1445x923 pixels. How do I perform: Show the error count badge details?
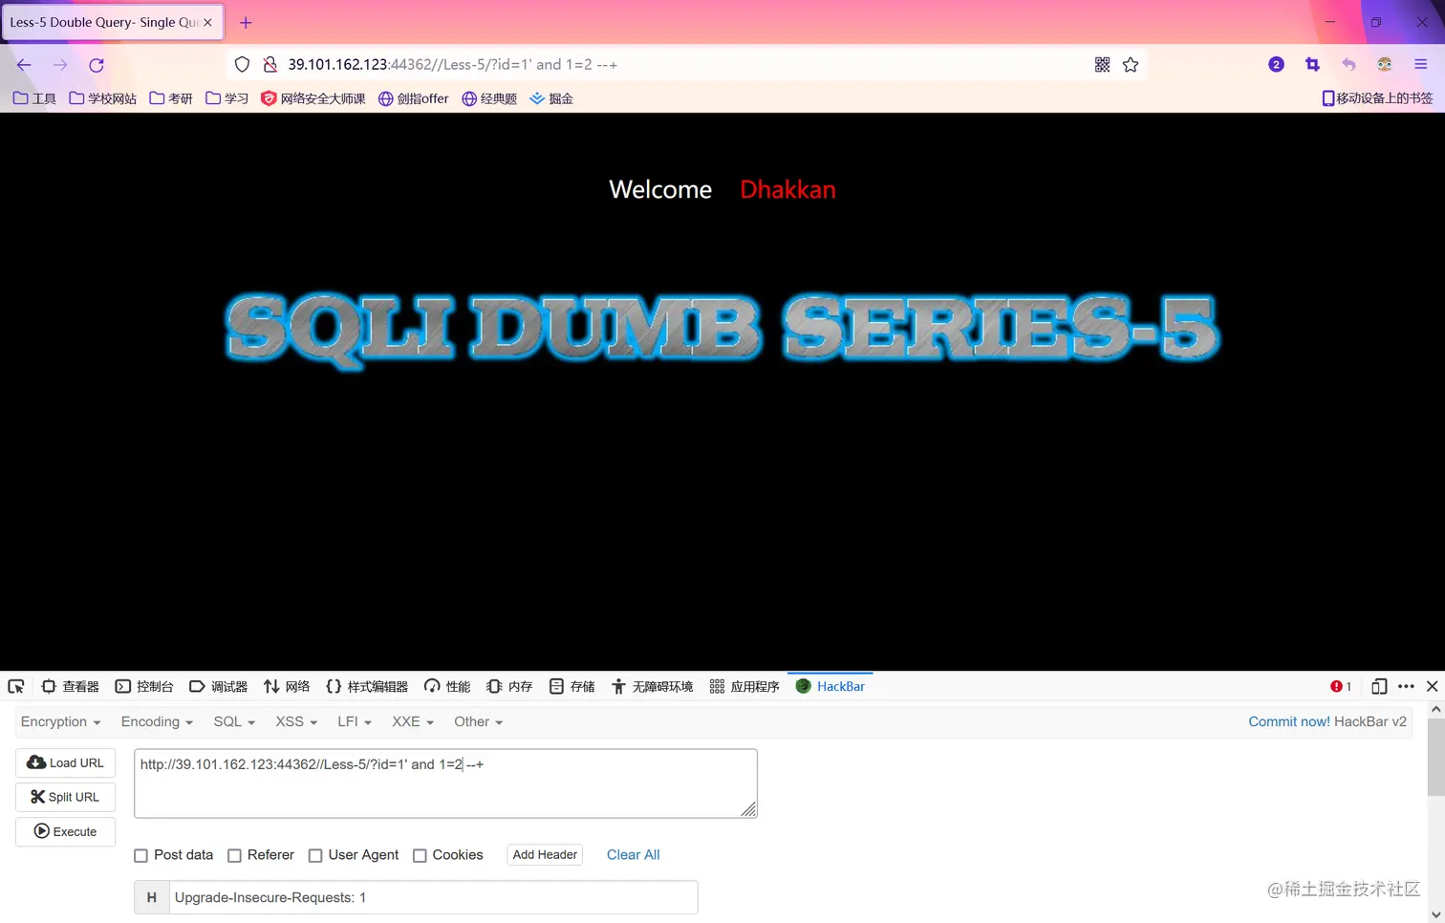coord(1341,687)
